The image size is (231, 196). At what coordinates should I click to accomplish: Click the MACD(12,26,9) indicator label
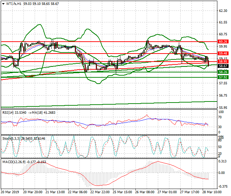[14, 162]
